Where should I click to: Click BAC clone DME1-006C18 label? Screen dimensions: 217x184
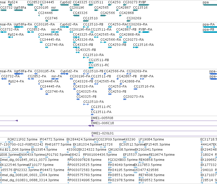pos(103,123)
